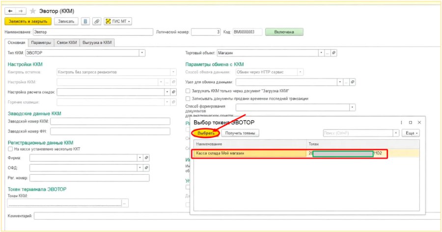Go back with the left arrow button
This screenshot has width=442, height=232.
pos(10,11)
